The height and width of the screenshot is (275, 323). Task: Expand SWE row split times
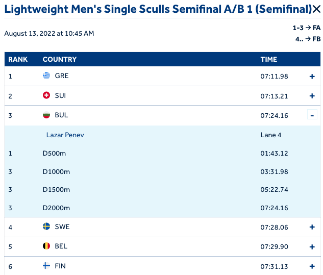312,227
